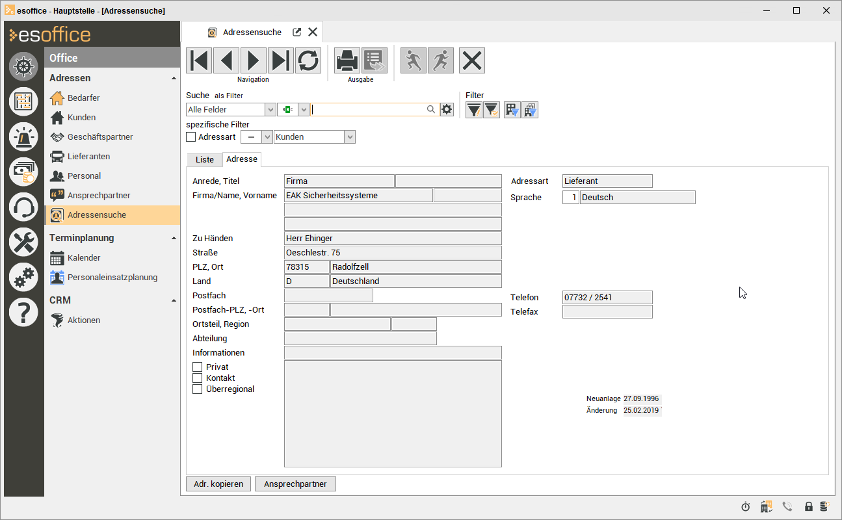Open the Alle Felder search field dropdown

(270, 110)
